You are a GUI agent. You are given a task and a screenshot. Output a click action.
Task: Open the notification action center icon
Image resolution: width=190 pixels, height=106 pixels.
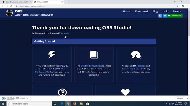coord(186,104)
